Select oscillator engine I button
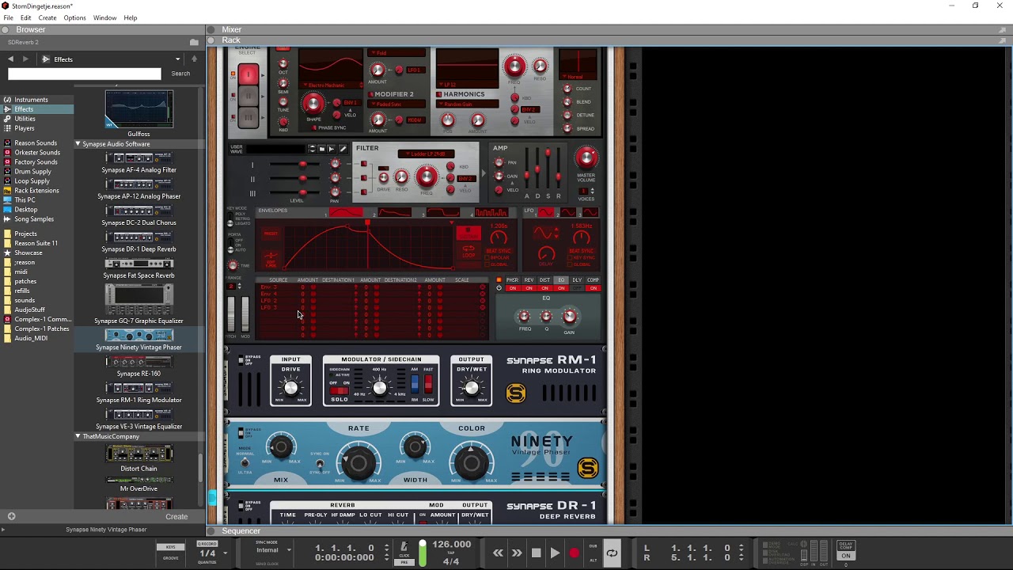 click(x=249, y=74)
